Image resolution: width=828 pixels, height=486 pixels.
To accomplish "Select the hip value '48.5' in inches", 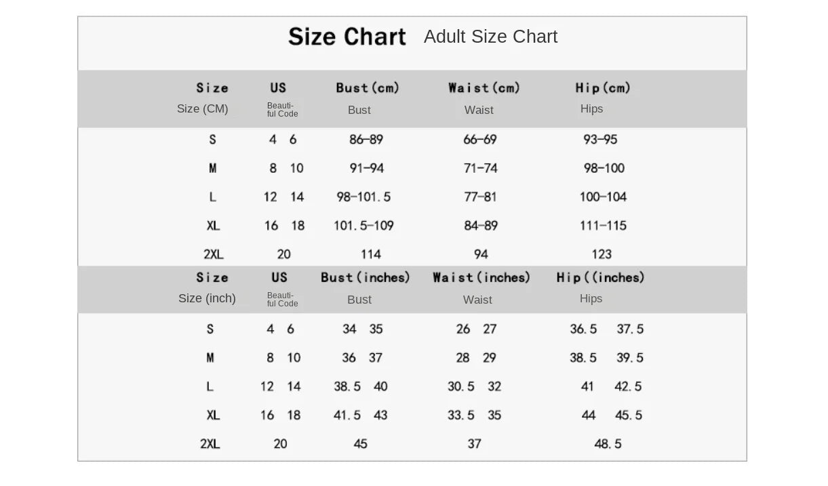I will pos(608,444).
